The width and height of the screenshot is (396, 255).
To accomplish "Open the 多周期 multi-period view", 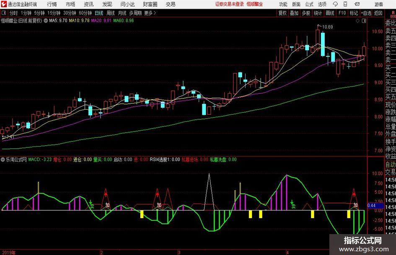I will coord(135,13).
